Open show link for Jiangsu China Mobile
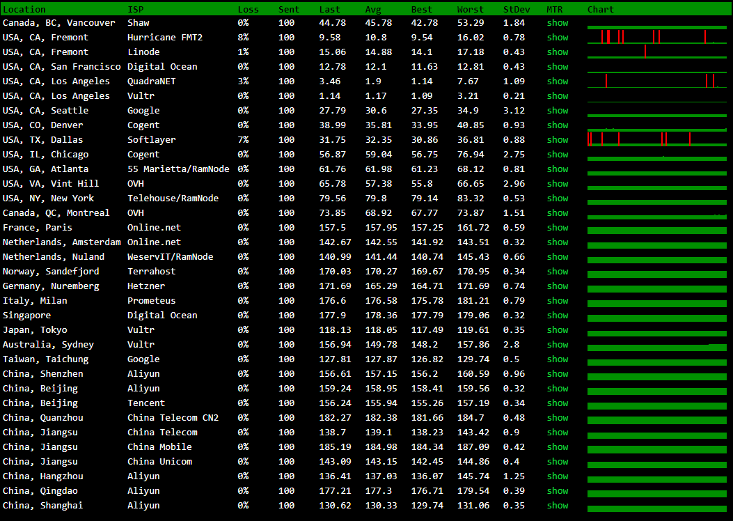 [x=557, y=447]
